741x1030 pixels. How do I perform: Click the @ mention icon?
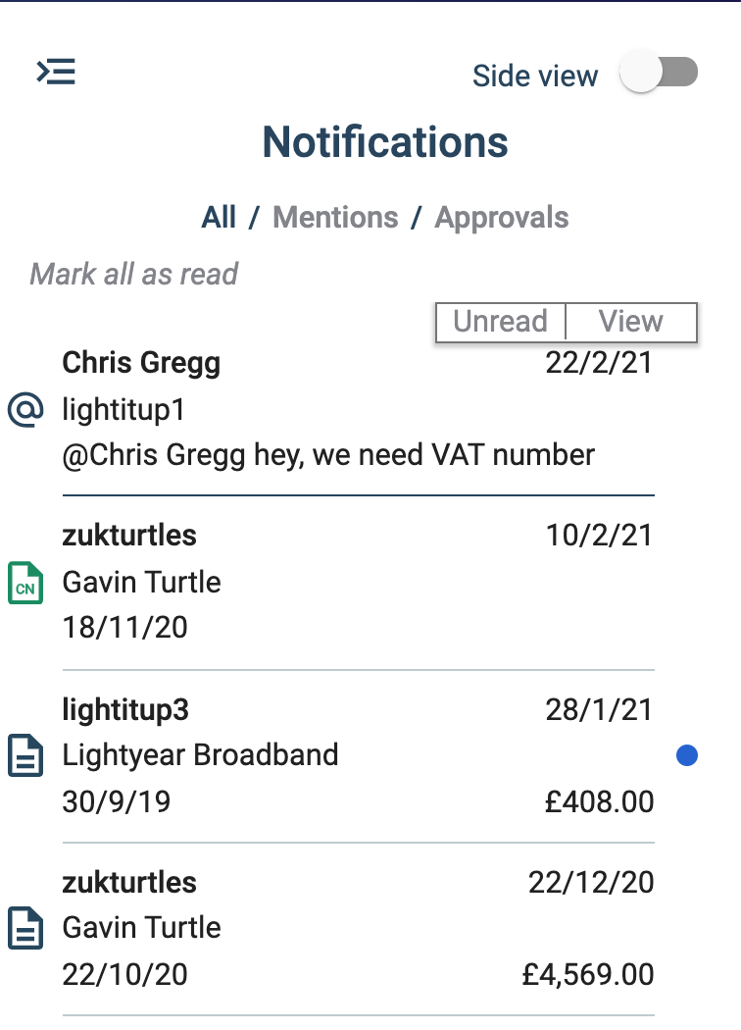pos(25,409)
